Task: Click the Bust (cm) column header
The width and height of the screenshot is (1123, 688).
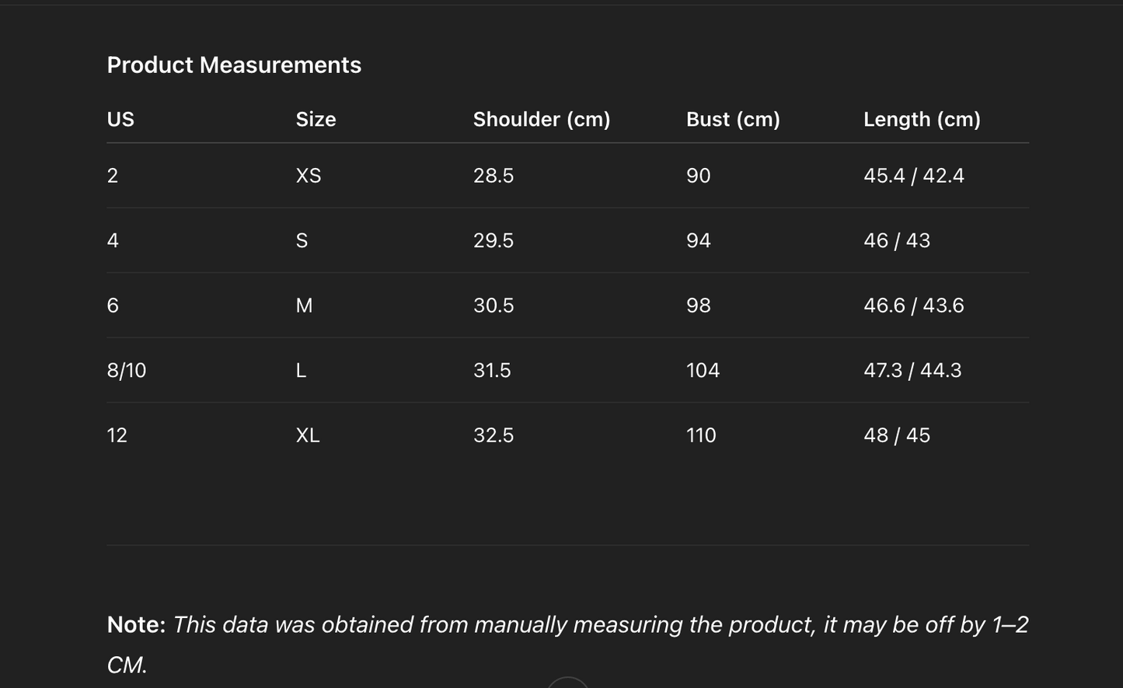Action: (733, 119)
